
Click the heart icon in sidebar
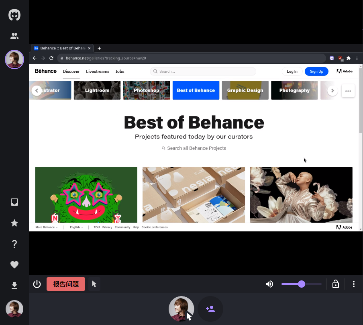14,265
